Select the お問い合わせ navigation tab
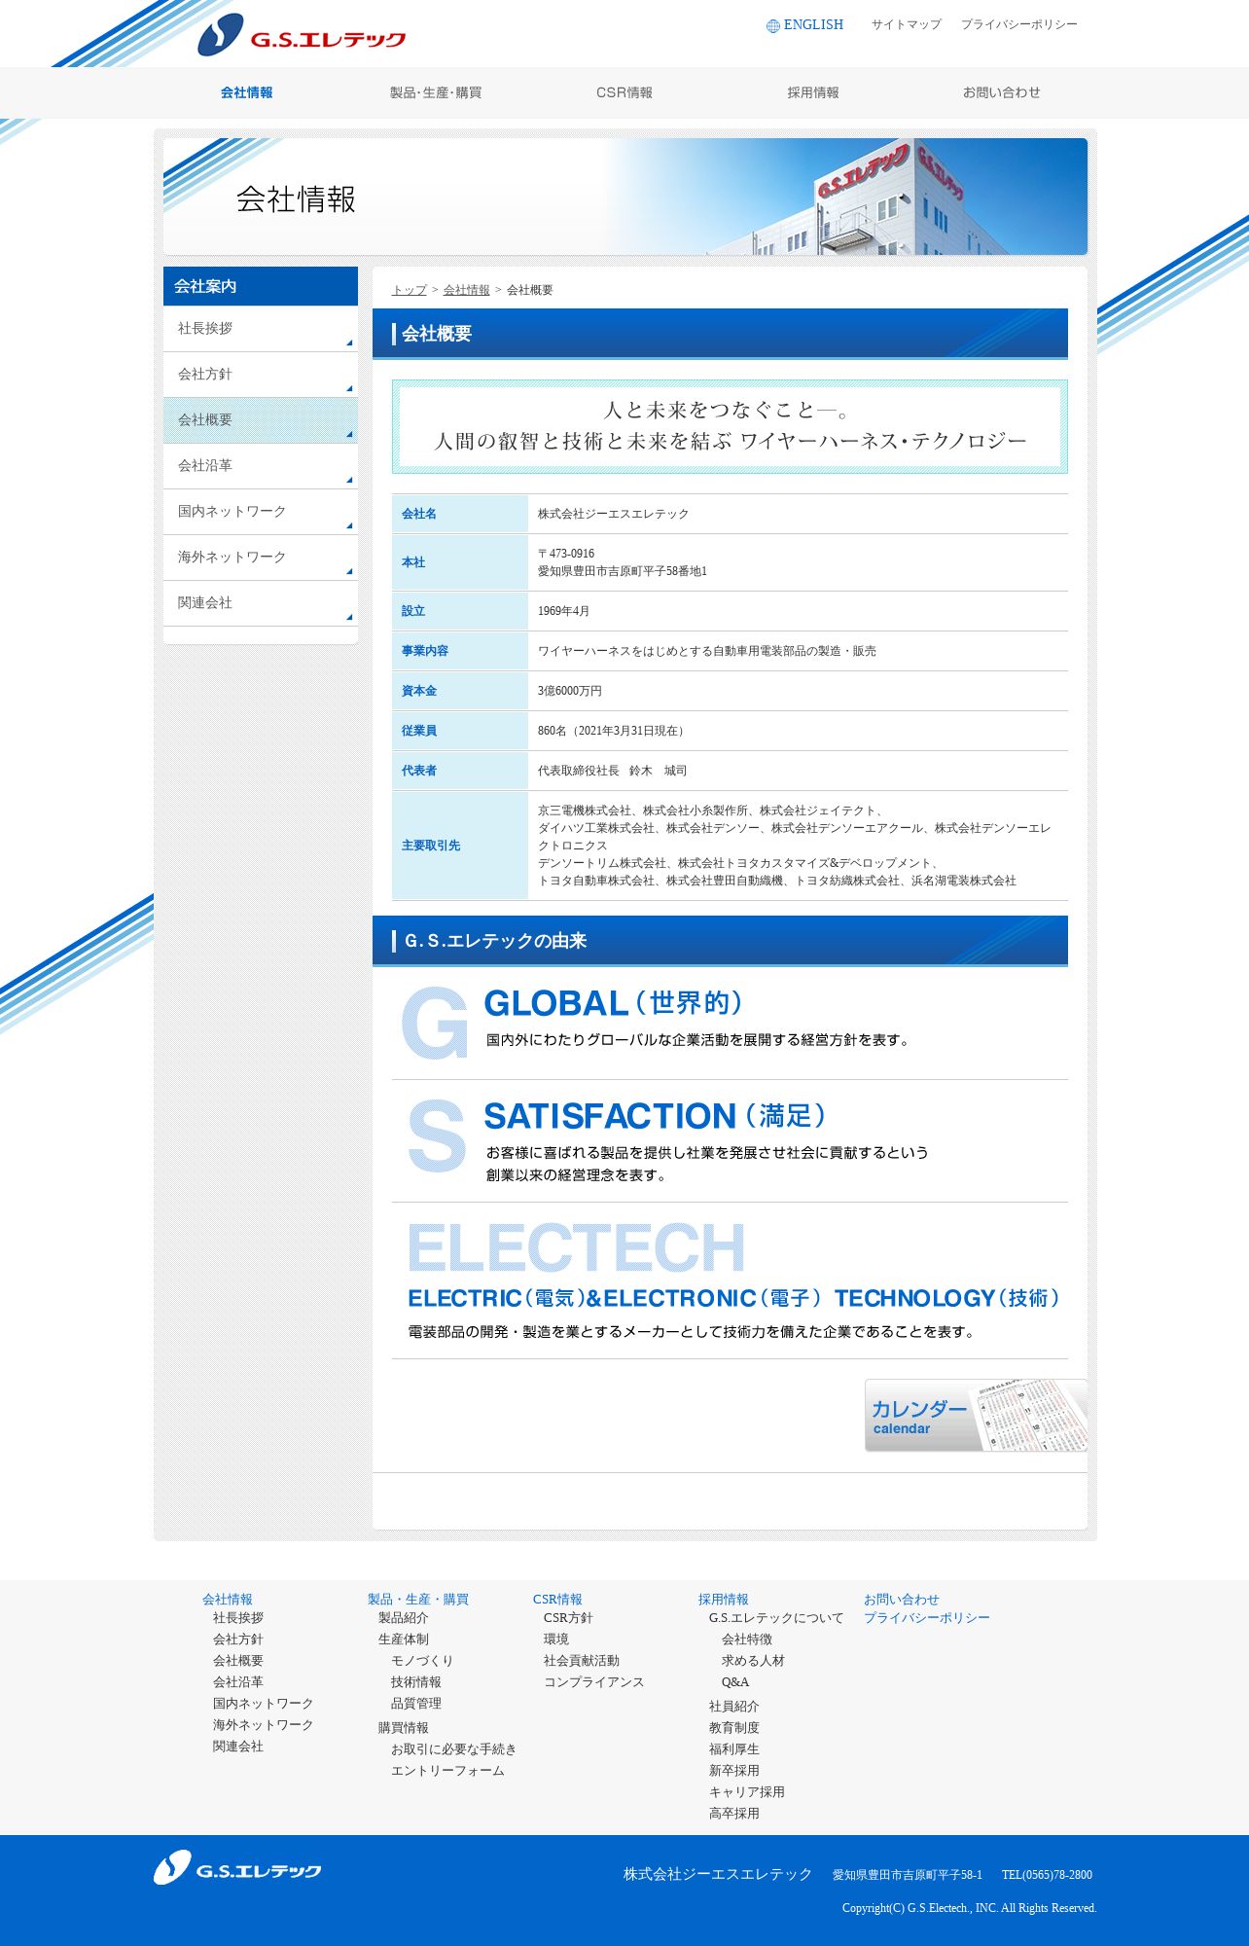Viewport: 1249px width, 1946px height. (1002, 93)
